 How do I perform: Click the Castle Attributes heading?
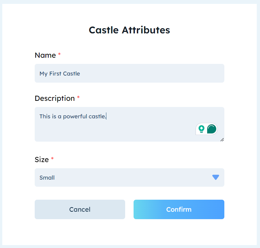(129, 30)
